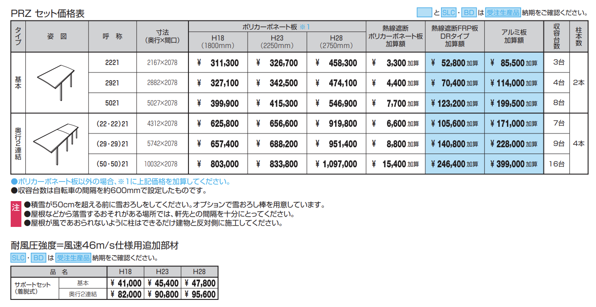This screenshot has height=307, width=596.
Task: Click the BD badge in top legend
Action: coord(469,12)
